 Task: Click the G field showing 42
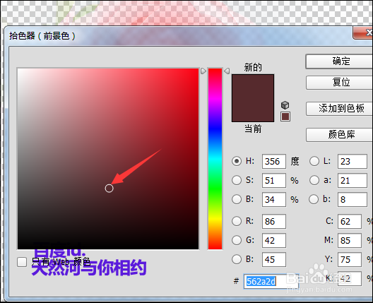pos(274,240)
